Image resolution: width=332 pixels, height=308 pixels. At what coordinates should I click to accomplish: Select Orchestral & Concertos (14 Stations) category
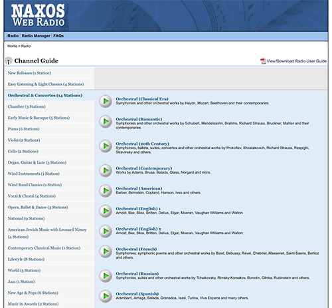[x=45, y=95]
